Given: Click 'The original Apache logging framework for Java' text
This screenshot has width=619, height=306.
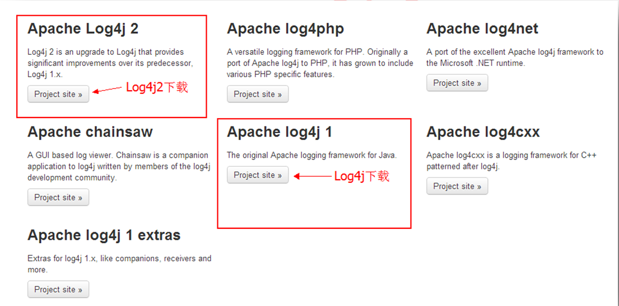Looking at the screenshot, I should (312, 156).
